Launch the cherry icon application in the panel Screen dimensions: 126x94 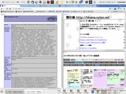point(48,2)
